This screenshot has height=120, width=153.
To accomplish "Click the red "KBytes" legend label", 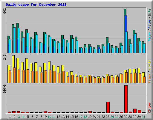I will (x=150, y=108).
